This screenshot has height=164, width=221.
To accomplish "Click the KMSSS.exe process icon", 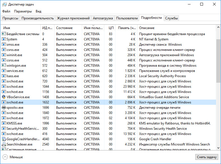I will pos(4,123).
